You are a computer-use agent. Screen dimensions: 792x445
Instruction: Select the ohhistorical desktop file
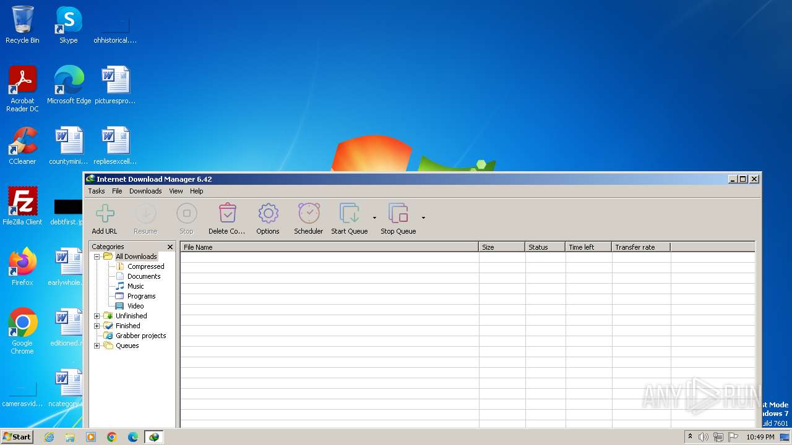[x=115, y=29]
